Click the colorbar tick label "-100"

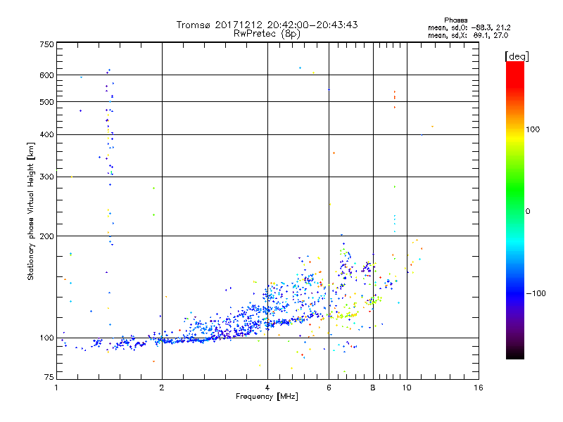536,293
